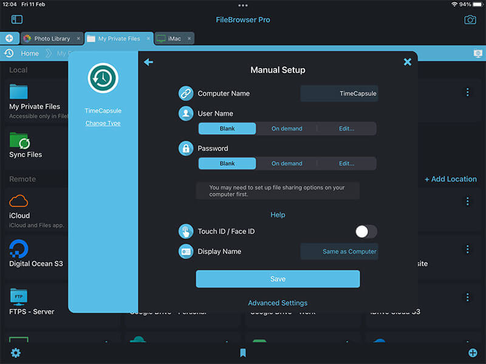Open options menu beside Add Location
The width and height of the screenshot is (486, 364).
coord(467,201)
